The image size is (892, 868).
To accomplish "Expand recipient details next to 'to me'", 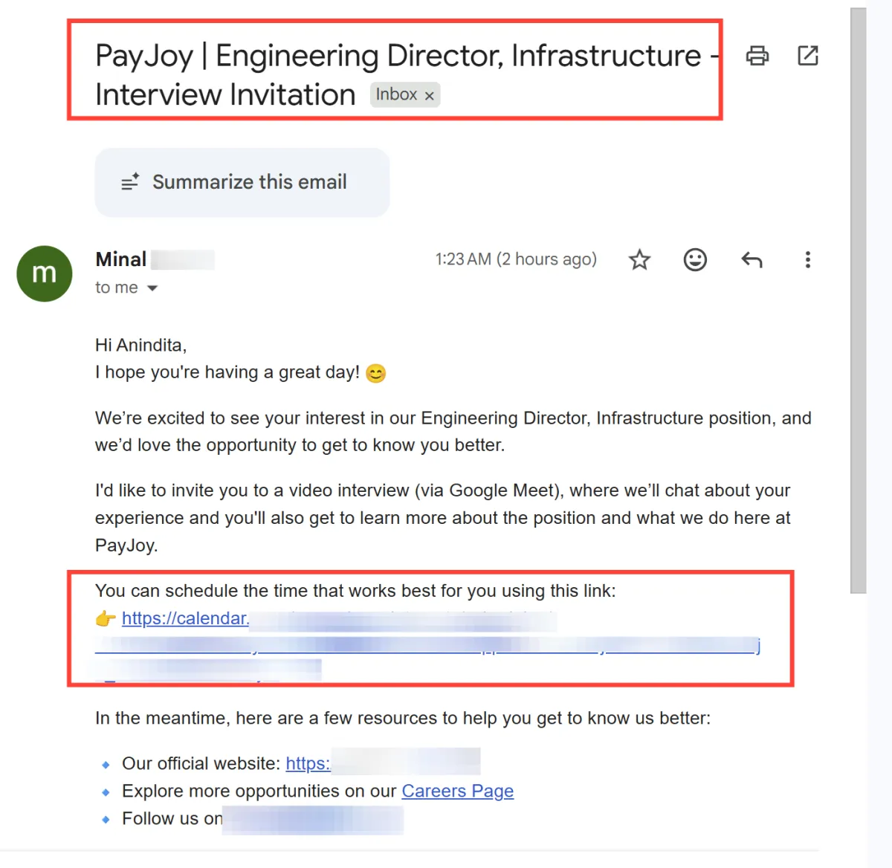I will (x=152, y=288).
